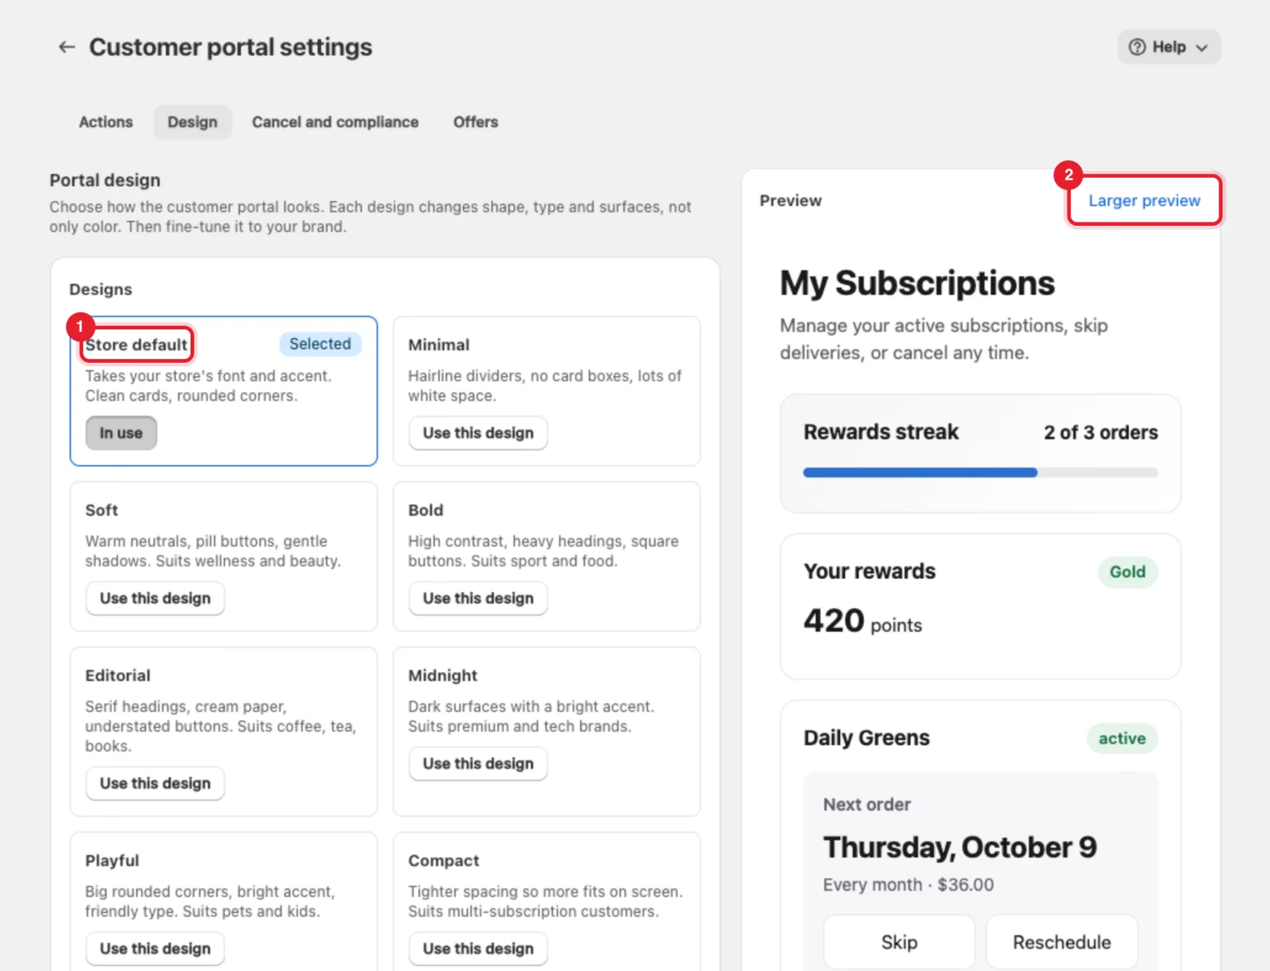Click the Daily Greens subscription title

click(866, 737)
